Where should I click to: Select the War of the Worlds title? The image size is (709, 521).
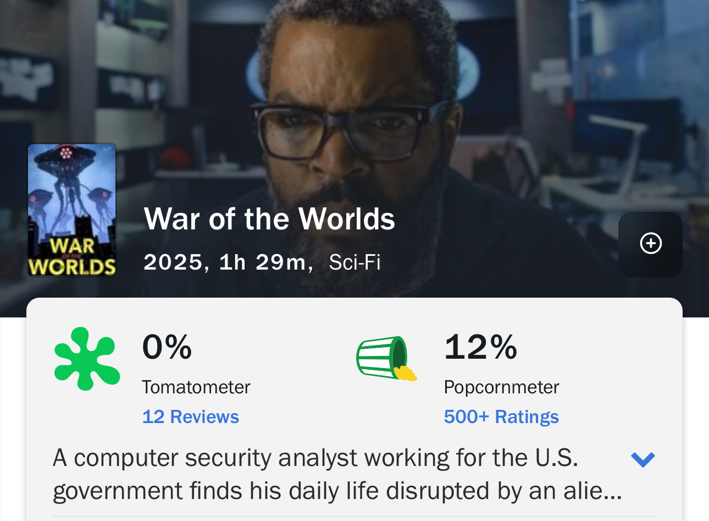(269, 219)
